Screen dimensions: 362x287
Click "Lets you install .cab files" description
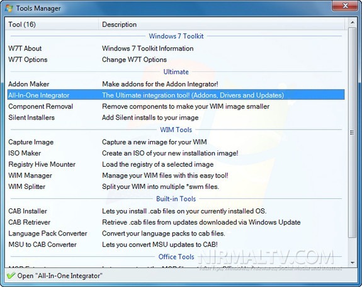coord(184,211)
